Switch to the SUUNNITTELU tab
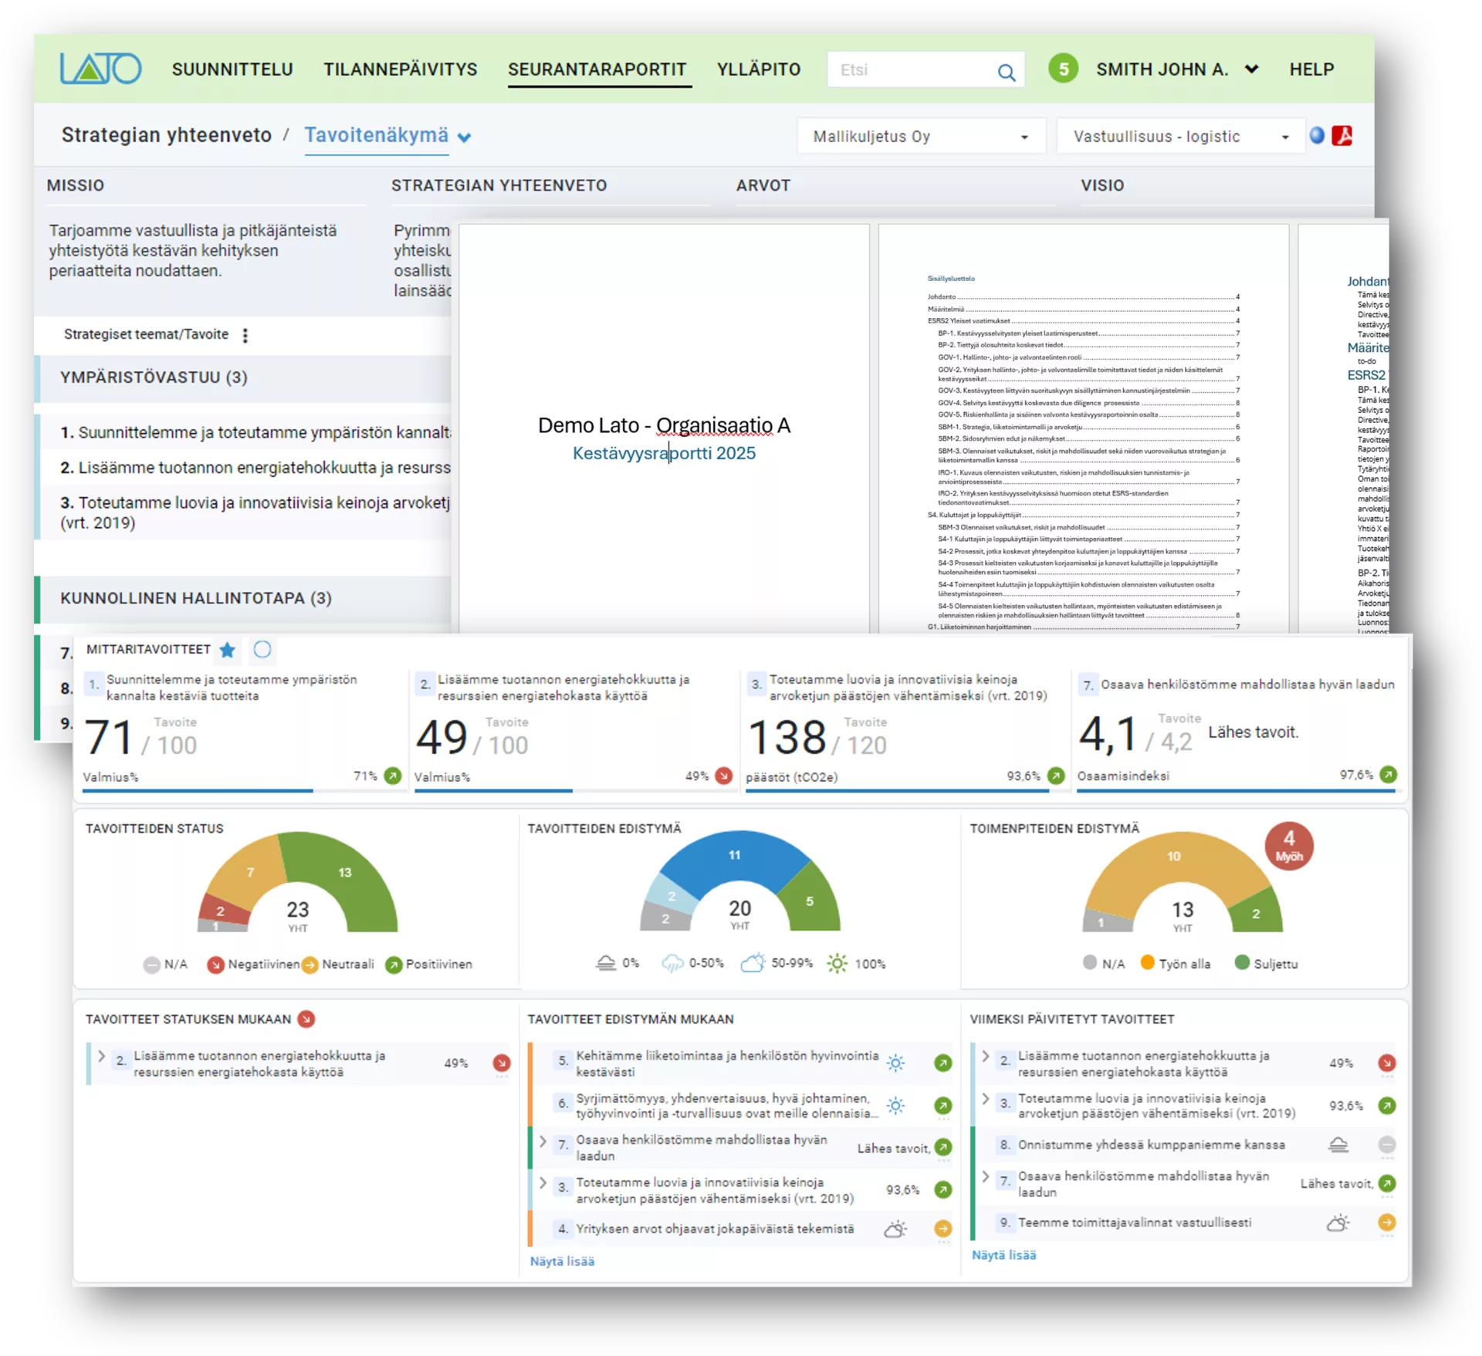 [232, 69]
